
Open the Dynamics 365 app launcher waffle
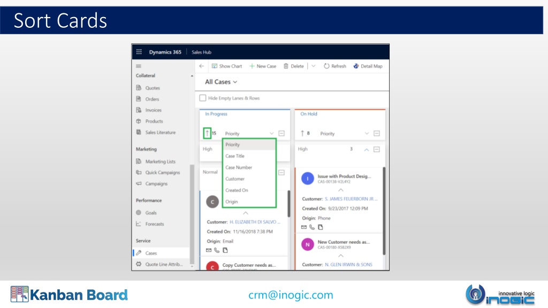tap(139, 52)
